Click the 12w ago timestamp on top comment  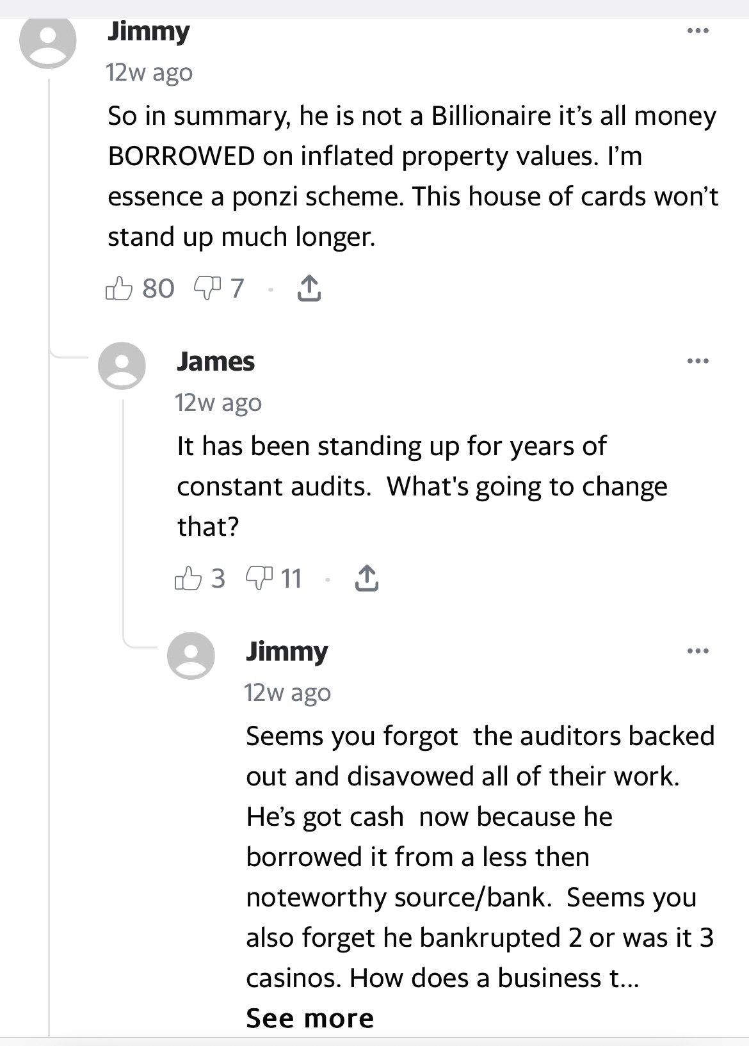149,72
